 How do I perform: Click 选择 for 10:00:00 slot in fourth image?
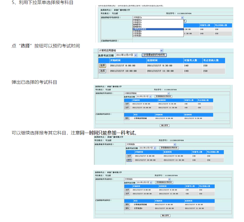click(x=129, y=160)
